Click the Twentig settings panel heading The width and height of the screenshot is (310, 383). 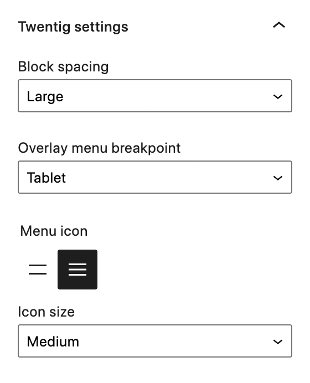point(73,27)
